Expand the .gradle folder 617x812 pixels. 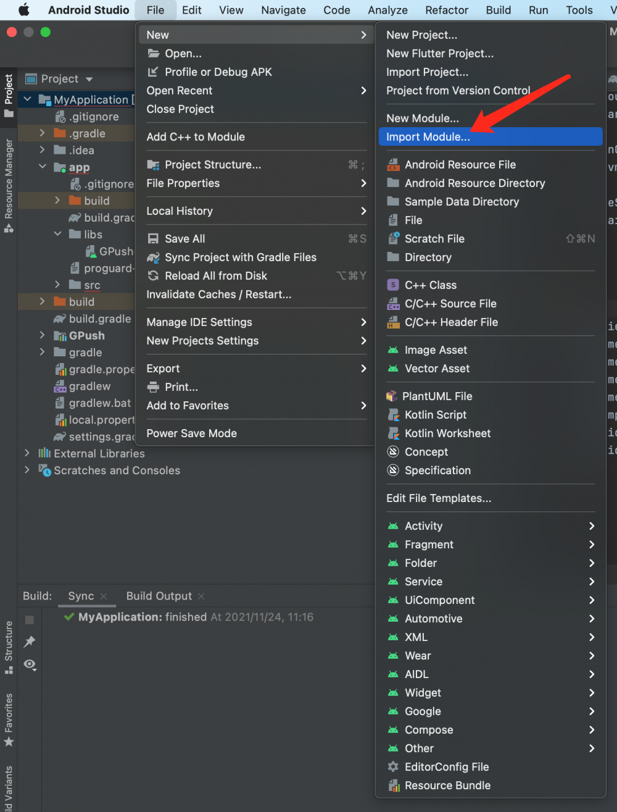click(42, 133)
